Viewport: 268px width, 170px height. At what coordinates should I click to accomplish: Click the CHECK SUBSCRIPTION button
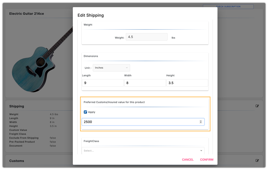[x=228, y=6]
